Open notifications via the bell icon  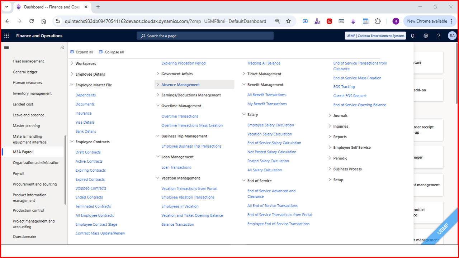click(413, 35)
